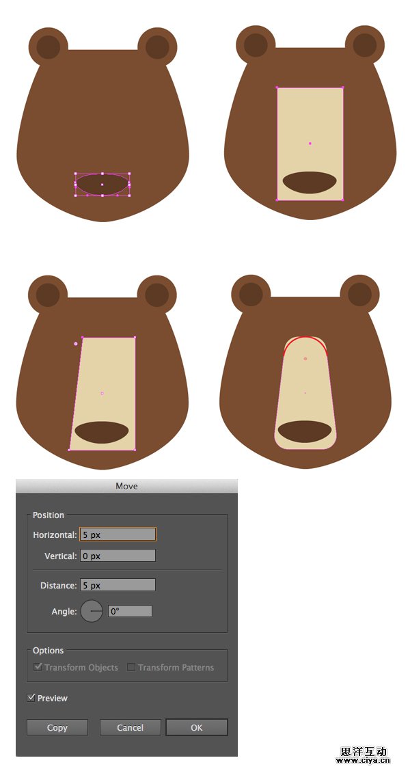The width and height of the screenshot is (410, 771).
Task: Open the www.ciya.cn watermark link
Action: [x=363, y=759]
